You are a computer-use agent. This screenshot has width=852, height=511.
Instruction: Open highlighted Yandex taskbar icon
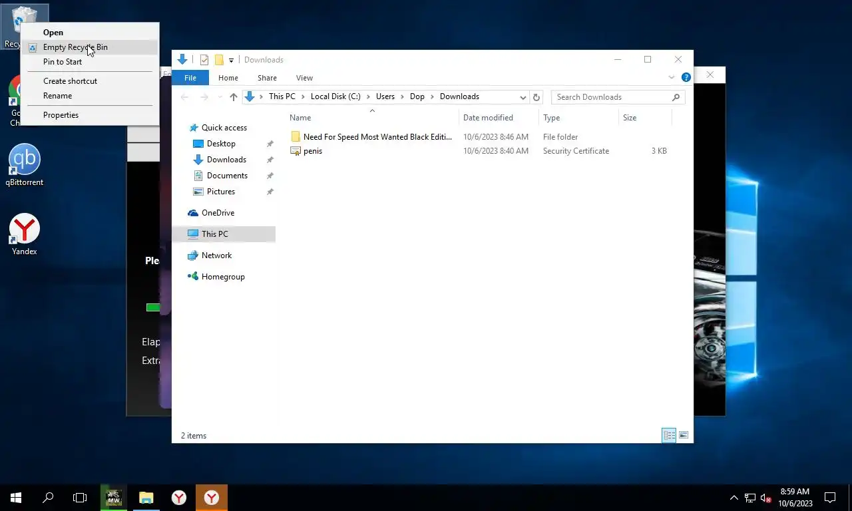pos(212,498)
